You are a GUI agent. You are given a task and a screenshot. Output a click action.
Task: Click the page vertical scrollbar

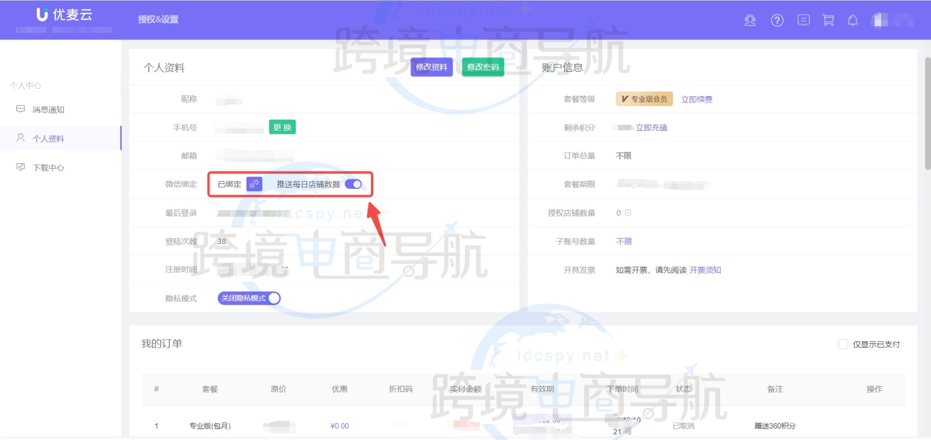click(x=927, y=112)
